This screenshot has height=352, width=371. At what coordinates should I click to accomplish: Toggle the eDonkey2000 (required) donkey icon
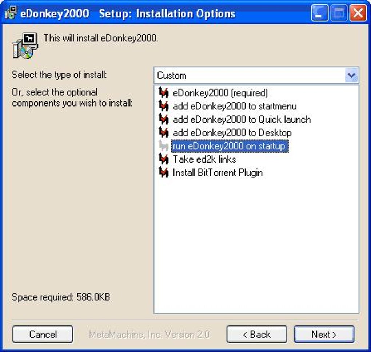pos(164,92)
